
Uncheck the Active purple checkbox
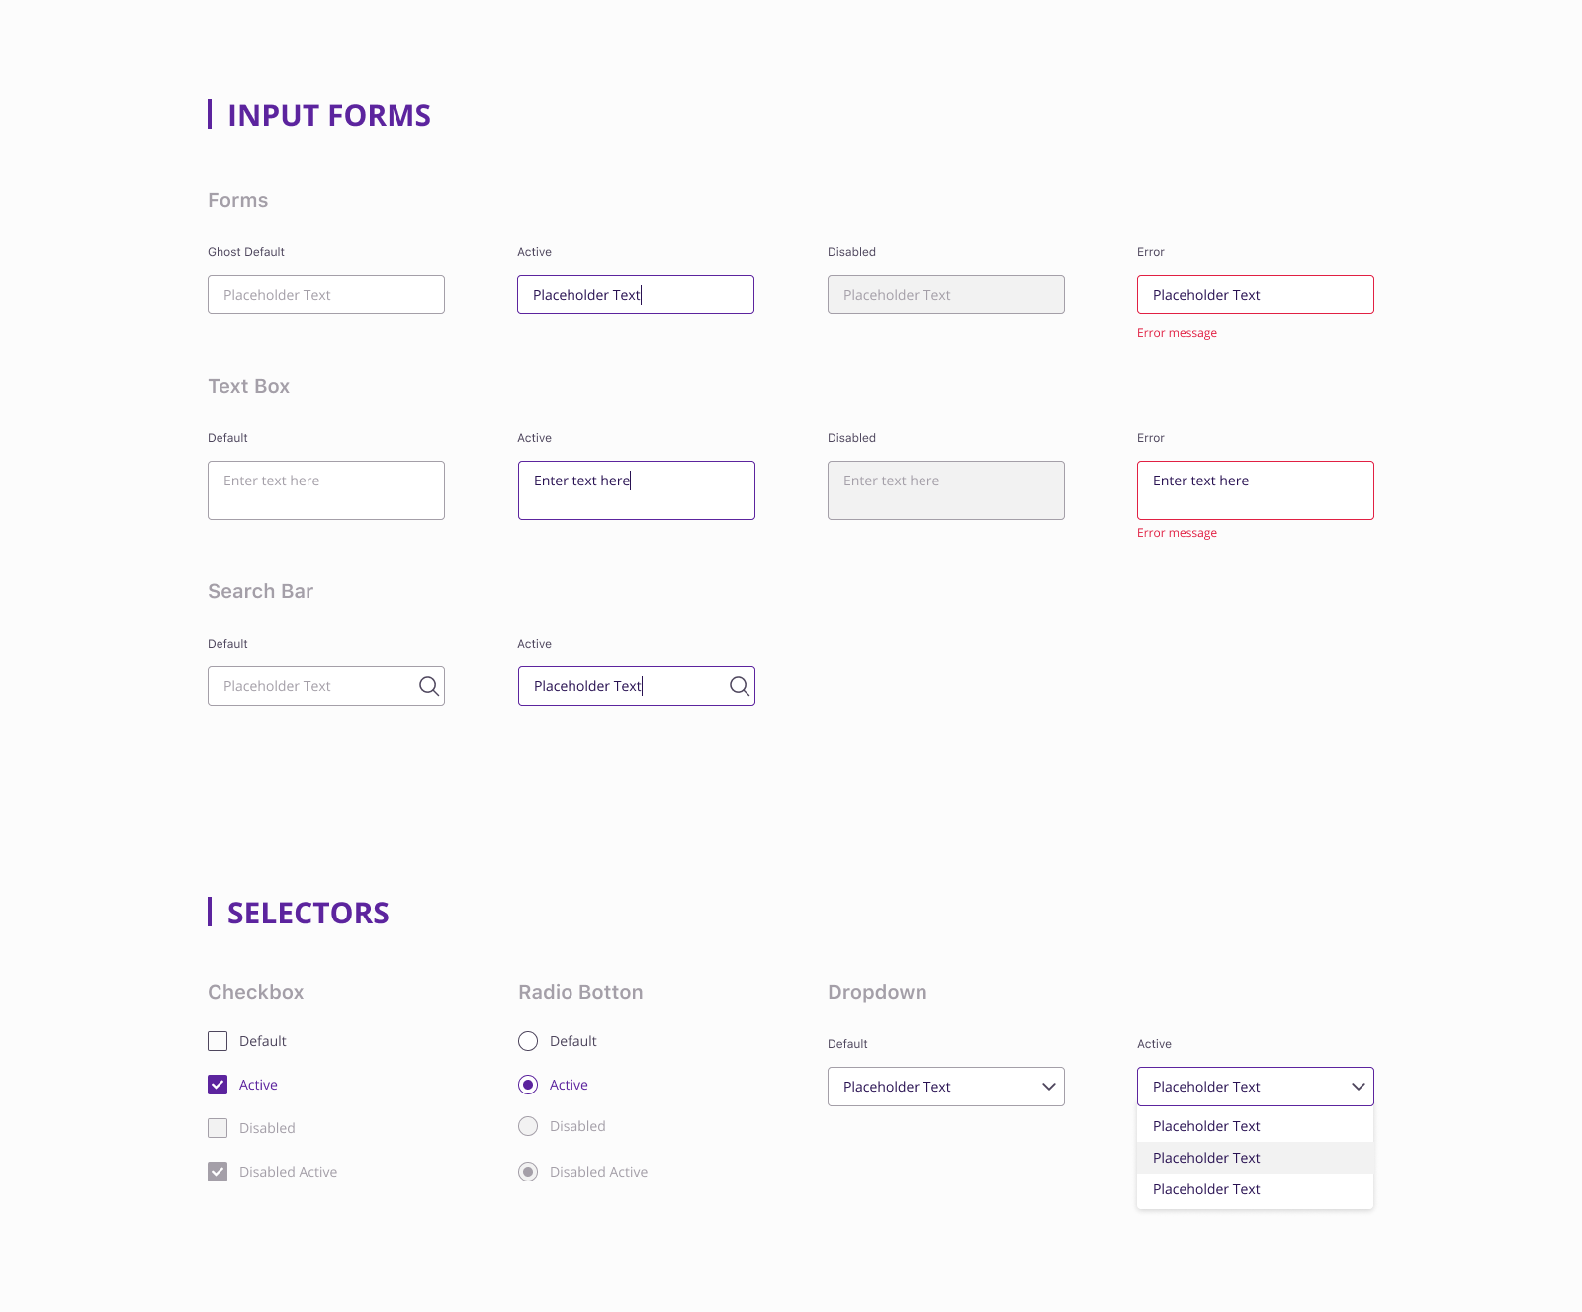(218, 1085)
